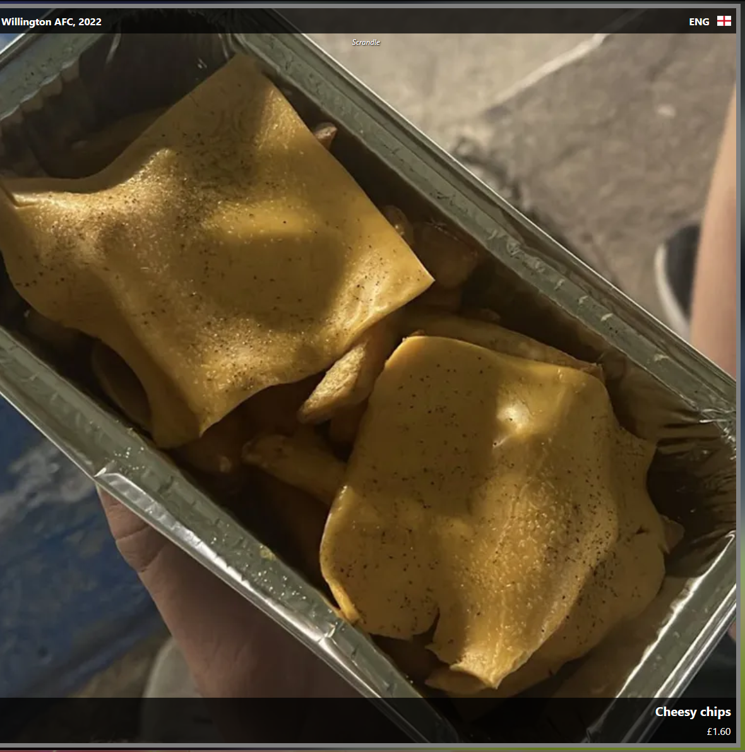Image resolution: width=745 pixels, height=752 pixels.
Task: Click the £1.60 price text
Action: (x=718, y=731)
